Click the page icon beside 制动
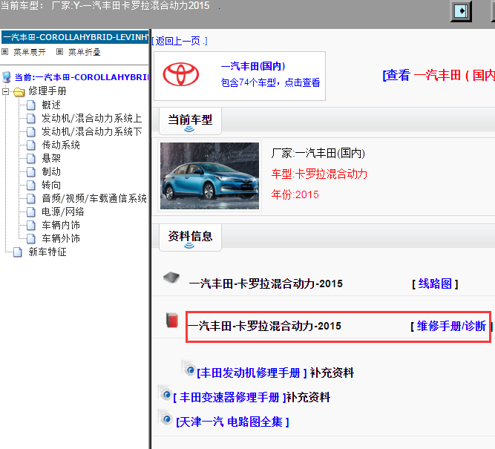The width and height of the screenshot is (495, 449). point(31,171)
